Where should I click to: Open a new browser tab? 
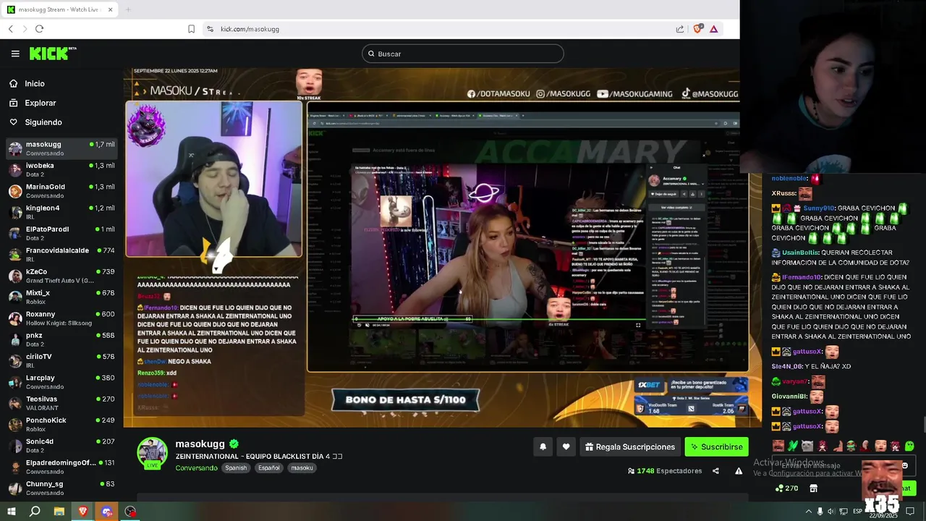[x=128, y=9]
